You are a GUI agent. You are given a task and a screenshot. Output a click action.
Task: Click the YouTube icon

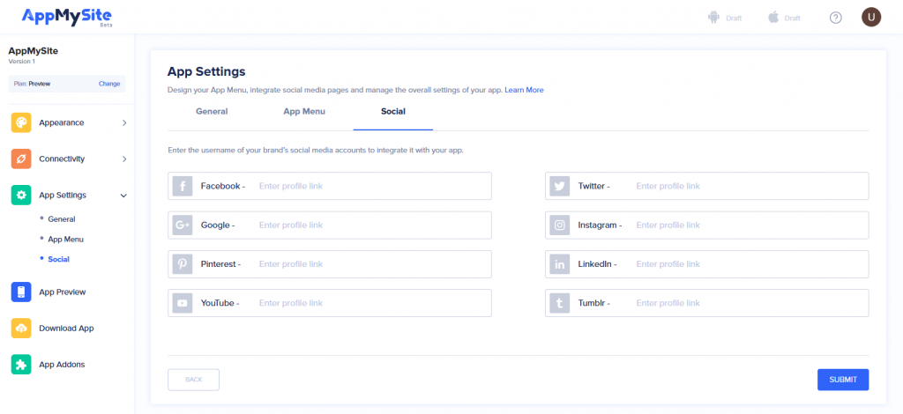click(x=183, y=303)
